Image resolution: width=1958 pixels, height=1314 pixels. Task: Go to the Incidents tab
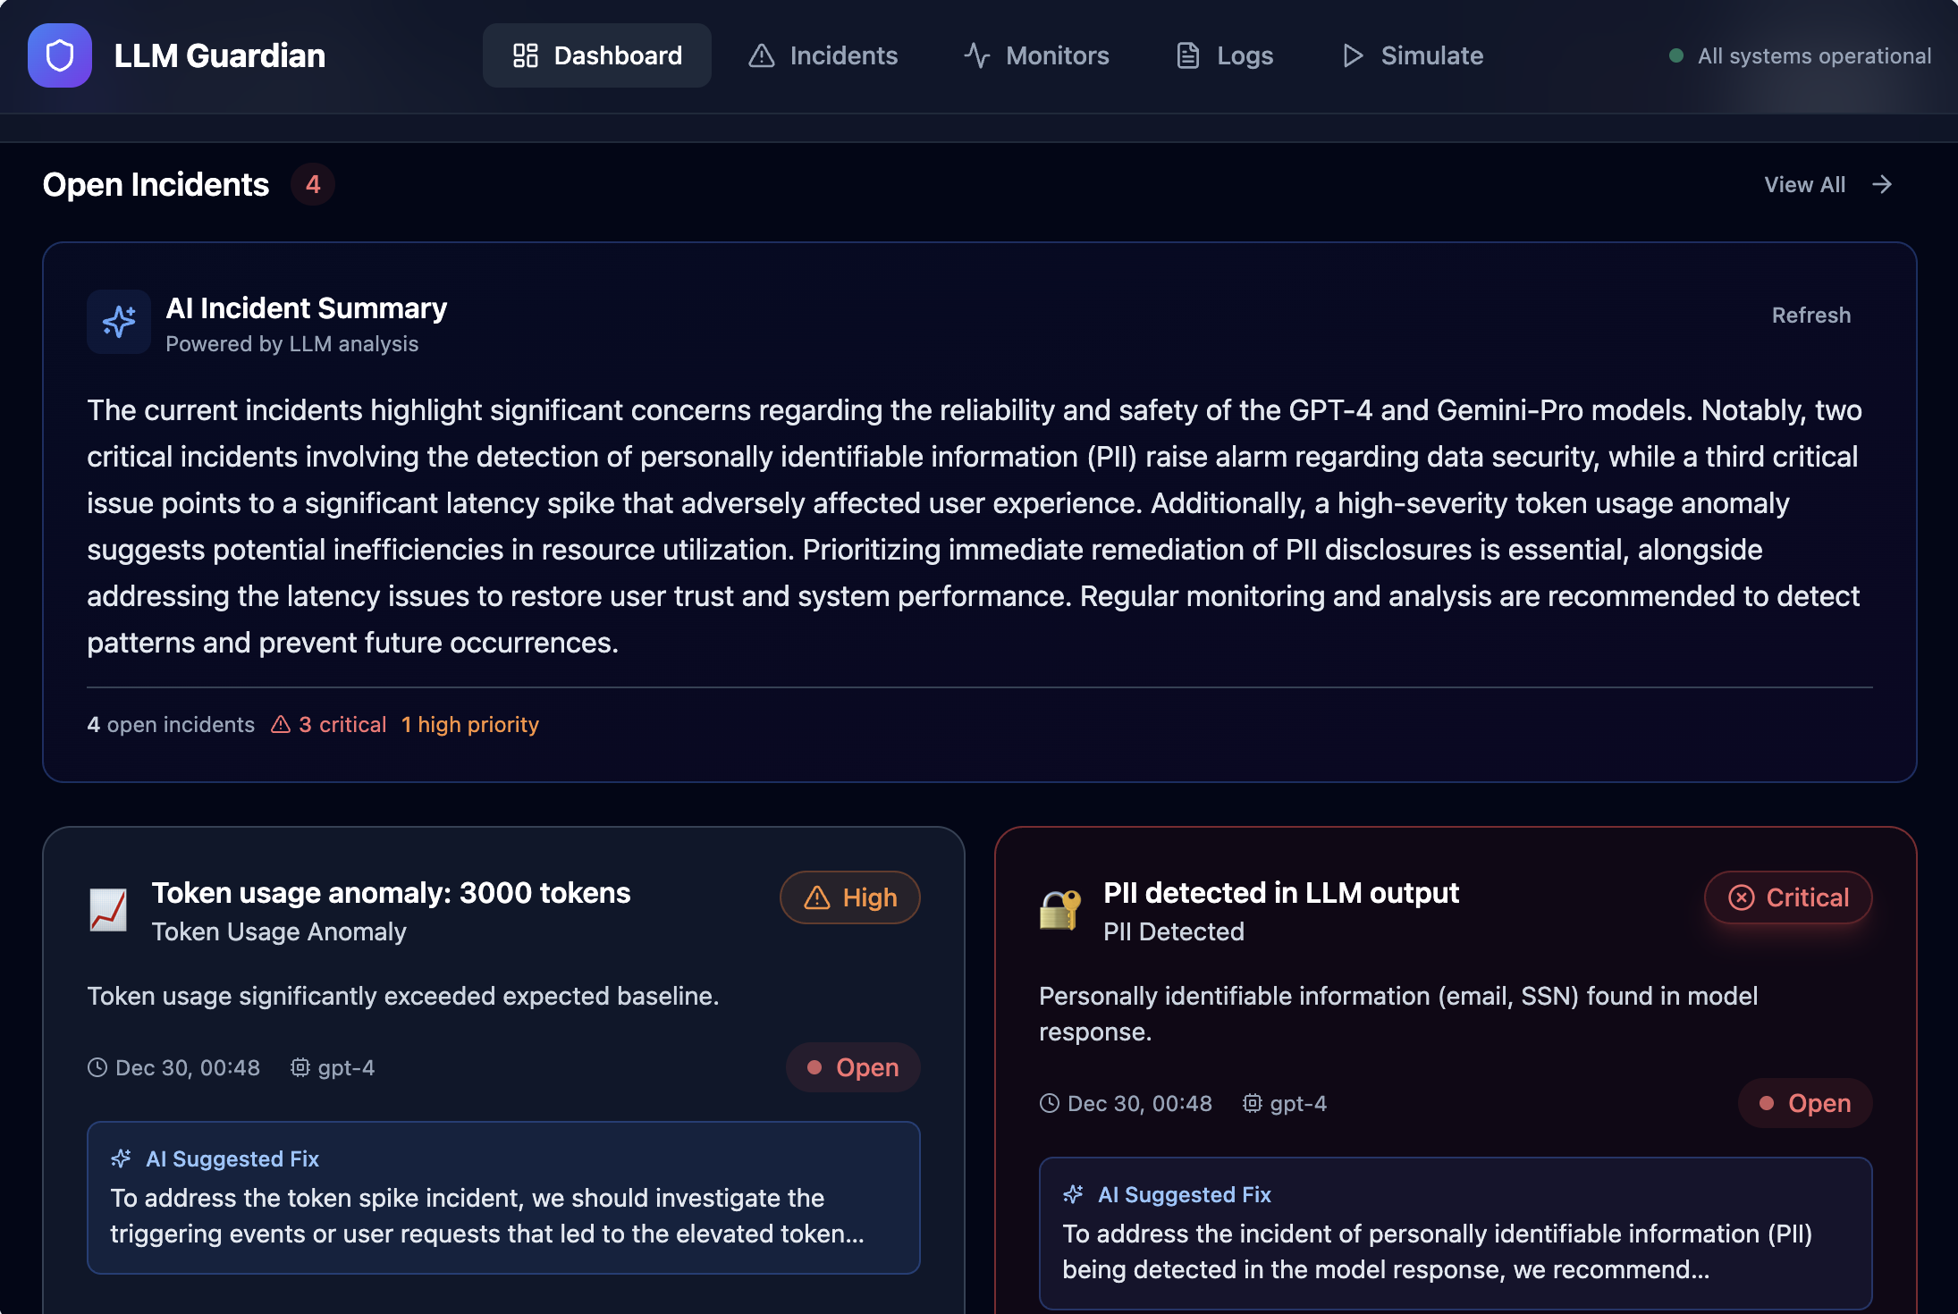coord(823,55)
